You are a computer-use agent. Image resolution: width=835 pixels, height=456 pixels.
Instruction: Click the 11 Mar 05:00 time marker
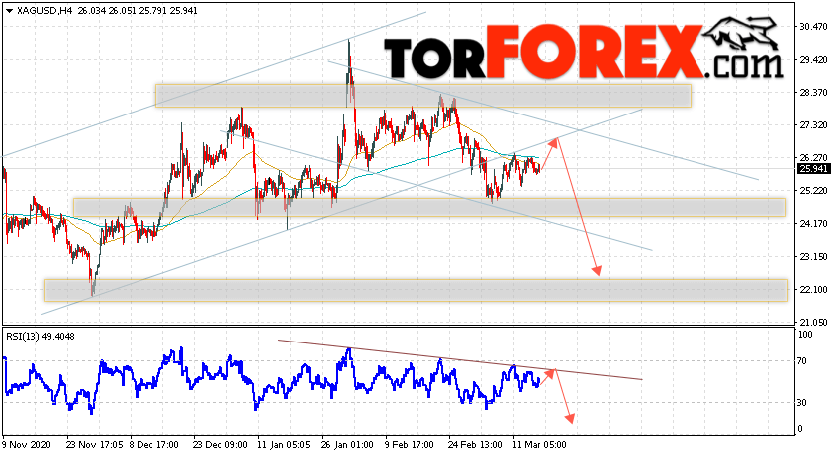tap(539, 444)
